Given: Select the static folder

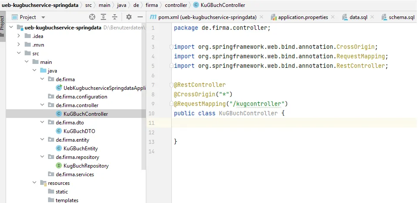Looking at the screenshot, I should pyautogui.click(x=58, y=192).
